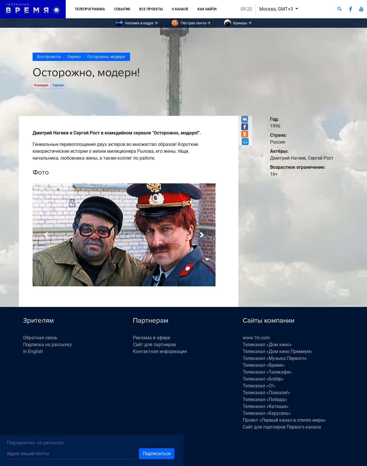Share via Facebook share icon
367x466 pixels.
(245, 127)
